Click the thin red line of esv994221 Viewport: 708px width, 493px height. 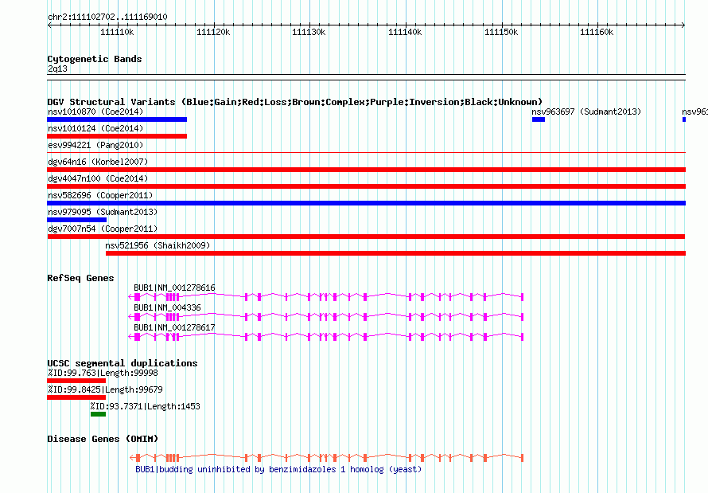366,153
